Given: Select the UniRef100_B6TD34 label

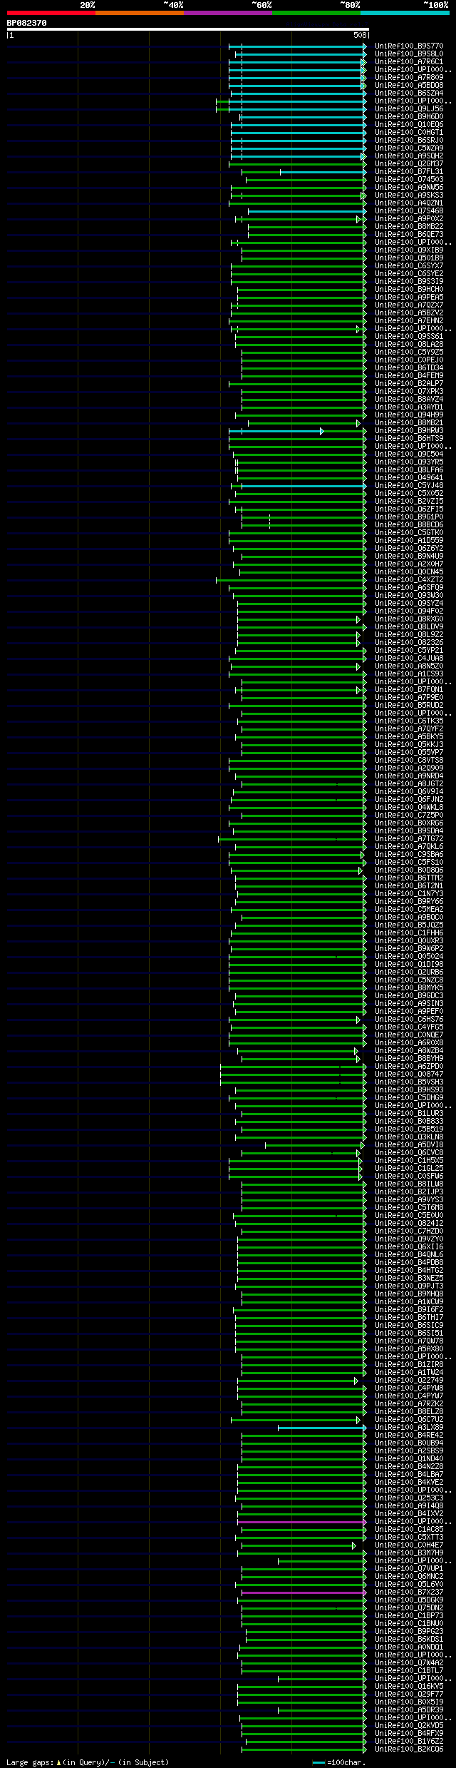Looking at the screenshot, I should [409, 368].
